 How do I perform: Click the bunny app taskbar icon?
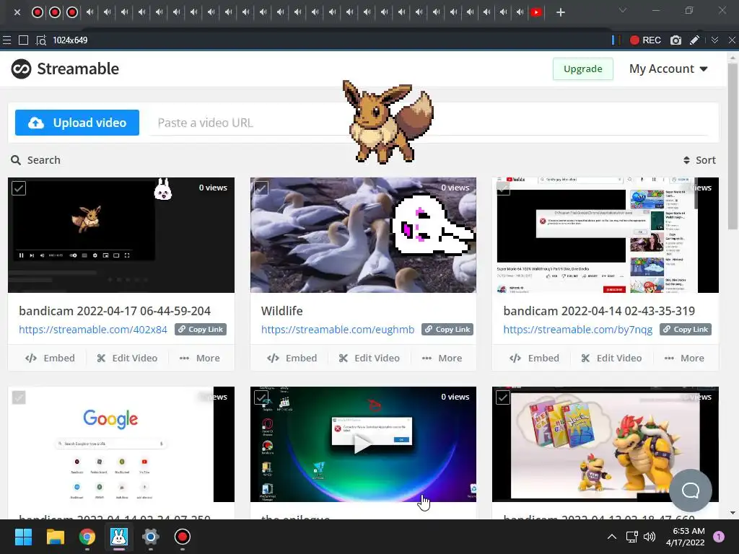119,537
